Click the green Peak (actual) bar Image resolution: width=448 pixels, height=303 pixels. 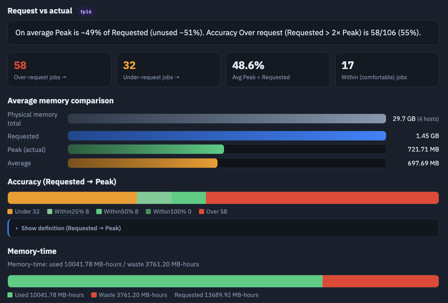point(146,149)
